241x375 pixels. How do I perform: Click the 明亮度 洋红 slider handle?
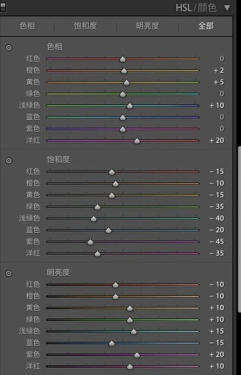point(130,367)
